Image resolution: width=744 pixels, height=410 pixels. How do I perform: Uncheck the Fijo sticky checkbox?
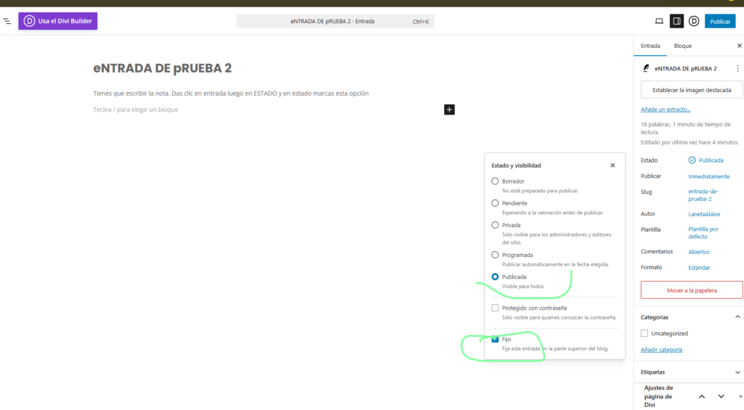coord(496,339)
